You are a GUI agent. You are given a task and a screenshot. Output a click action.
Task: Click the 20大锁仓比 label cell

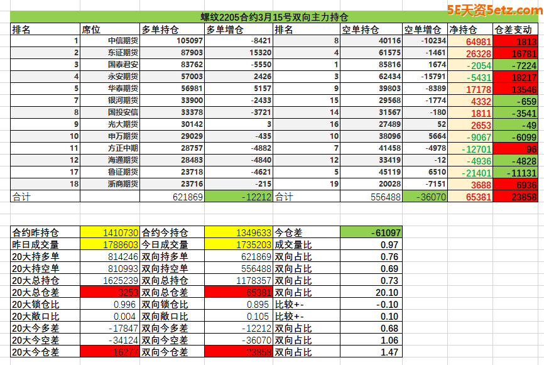[45, 304]
